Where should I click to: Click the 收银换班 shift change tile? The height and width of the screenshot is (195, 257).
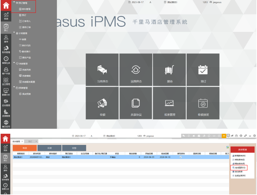click(203, 104)
